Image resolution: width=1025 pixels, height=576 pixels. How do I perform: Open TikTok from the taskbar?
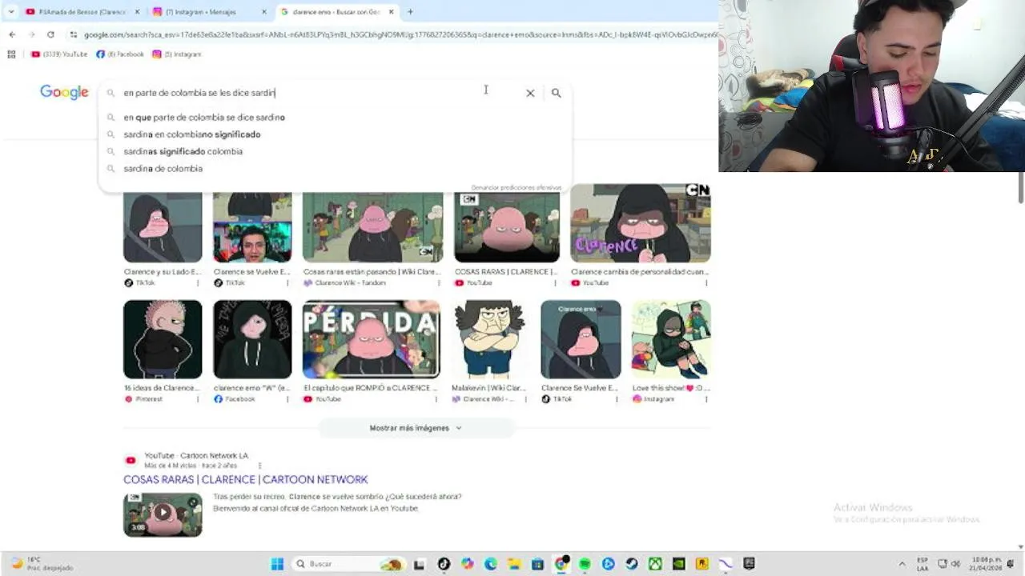[x=444, y=564]
